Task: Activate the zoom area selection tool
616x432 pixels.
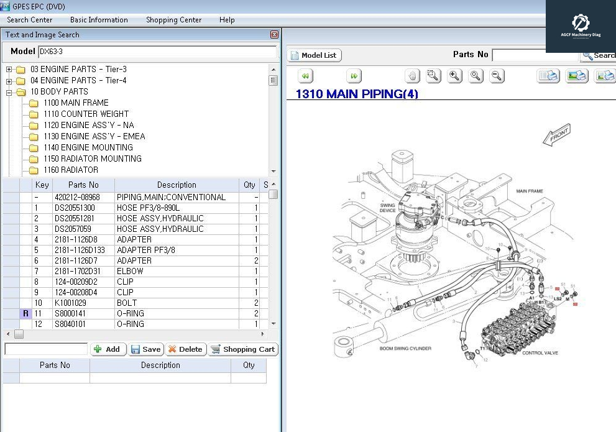Action: (x=434, y=76)
